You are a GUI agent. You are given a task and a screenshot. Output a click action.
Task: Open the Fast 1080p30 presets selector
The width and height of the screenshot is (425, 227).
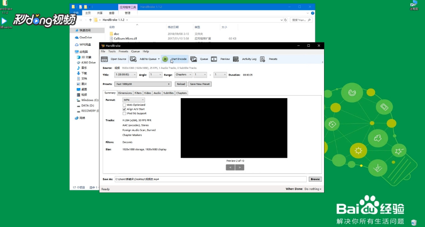[x=143, y=84]
